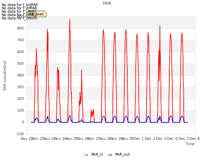Click the yellow EE_met annotation box
215x161 pixels.
pyautogui.click(x=37, y=14)
